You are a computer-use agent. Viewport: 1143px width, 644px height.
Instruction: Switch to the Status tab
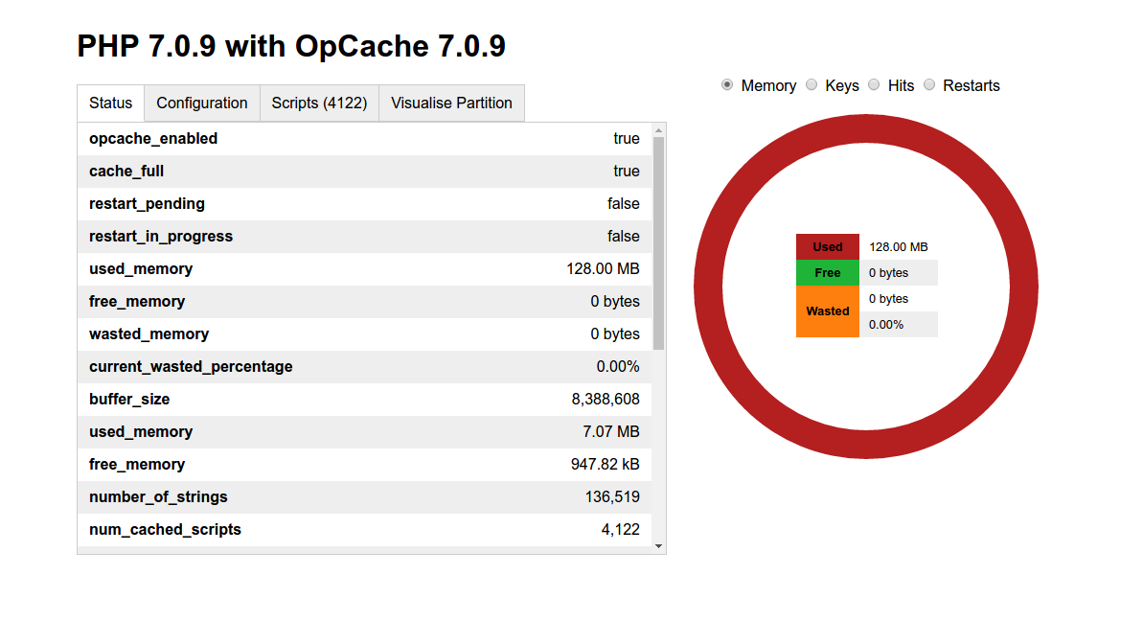[110, 103]
